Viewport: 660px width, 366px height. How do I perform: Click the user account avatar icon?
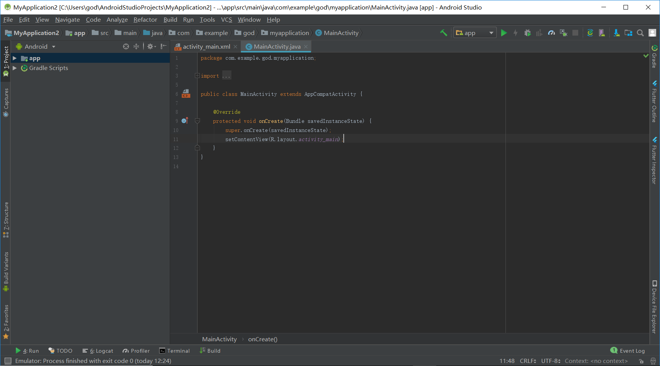pos(652,33)
